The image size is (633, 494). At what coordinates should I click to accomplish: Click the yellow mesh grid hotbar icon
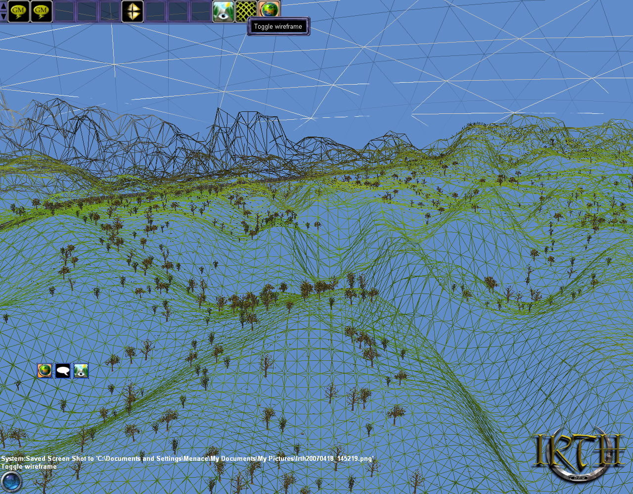point(246,11)
